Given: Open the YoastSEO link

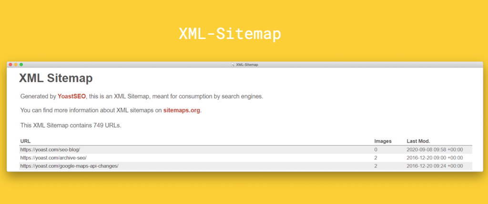Looking at the screenshot, I should 71,96.
